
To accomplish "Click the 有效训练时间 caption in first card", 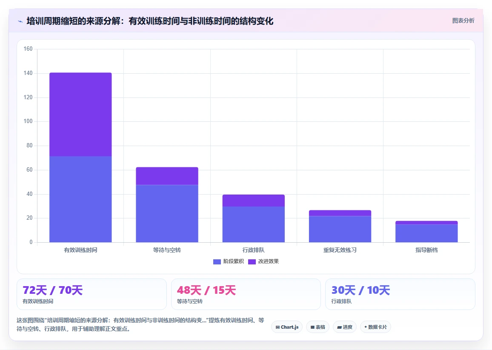I will coord(38,301).
